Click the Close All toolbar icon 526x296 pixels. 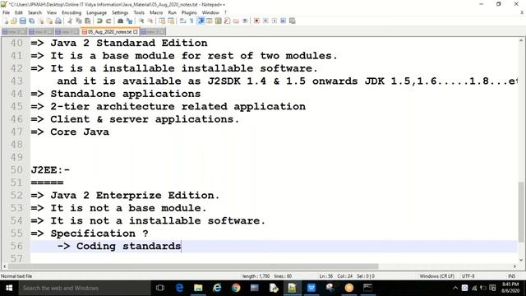point(49,21)
